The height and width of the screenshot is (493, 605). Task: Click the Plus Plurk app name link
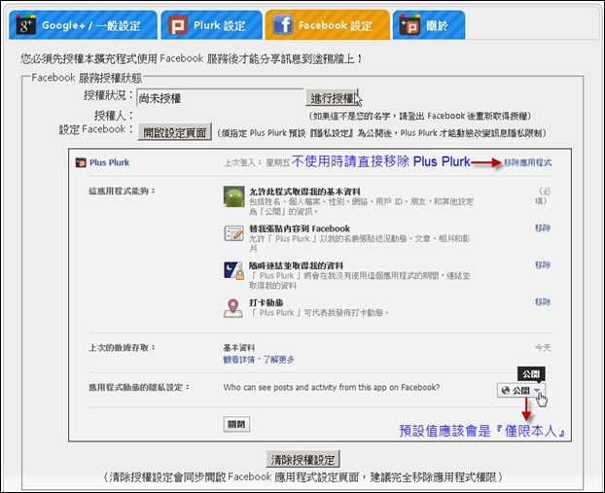point(109,162)
